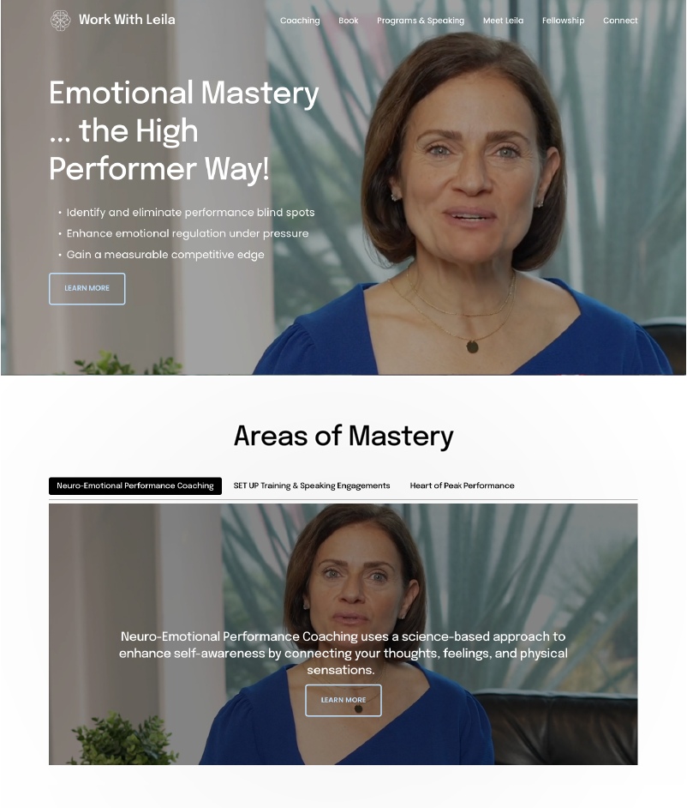Screen dimensions: 687x808
Task: Switch to Heart of Peak Performance tab
Action: point(462,485)
